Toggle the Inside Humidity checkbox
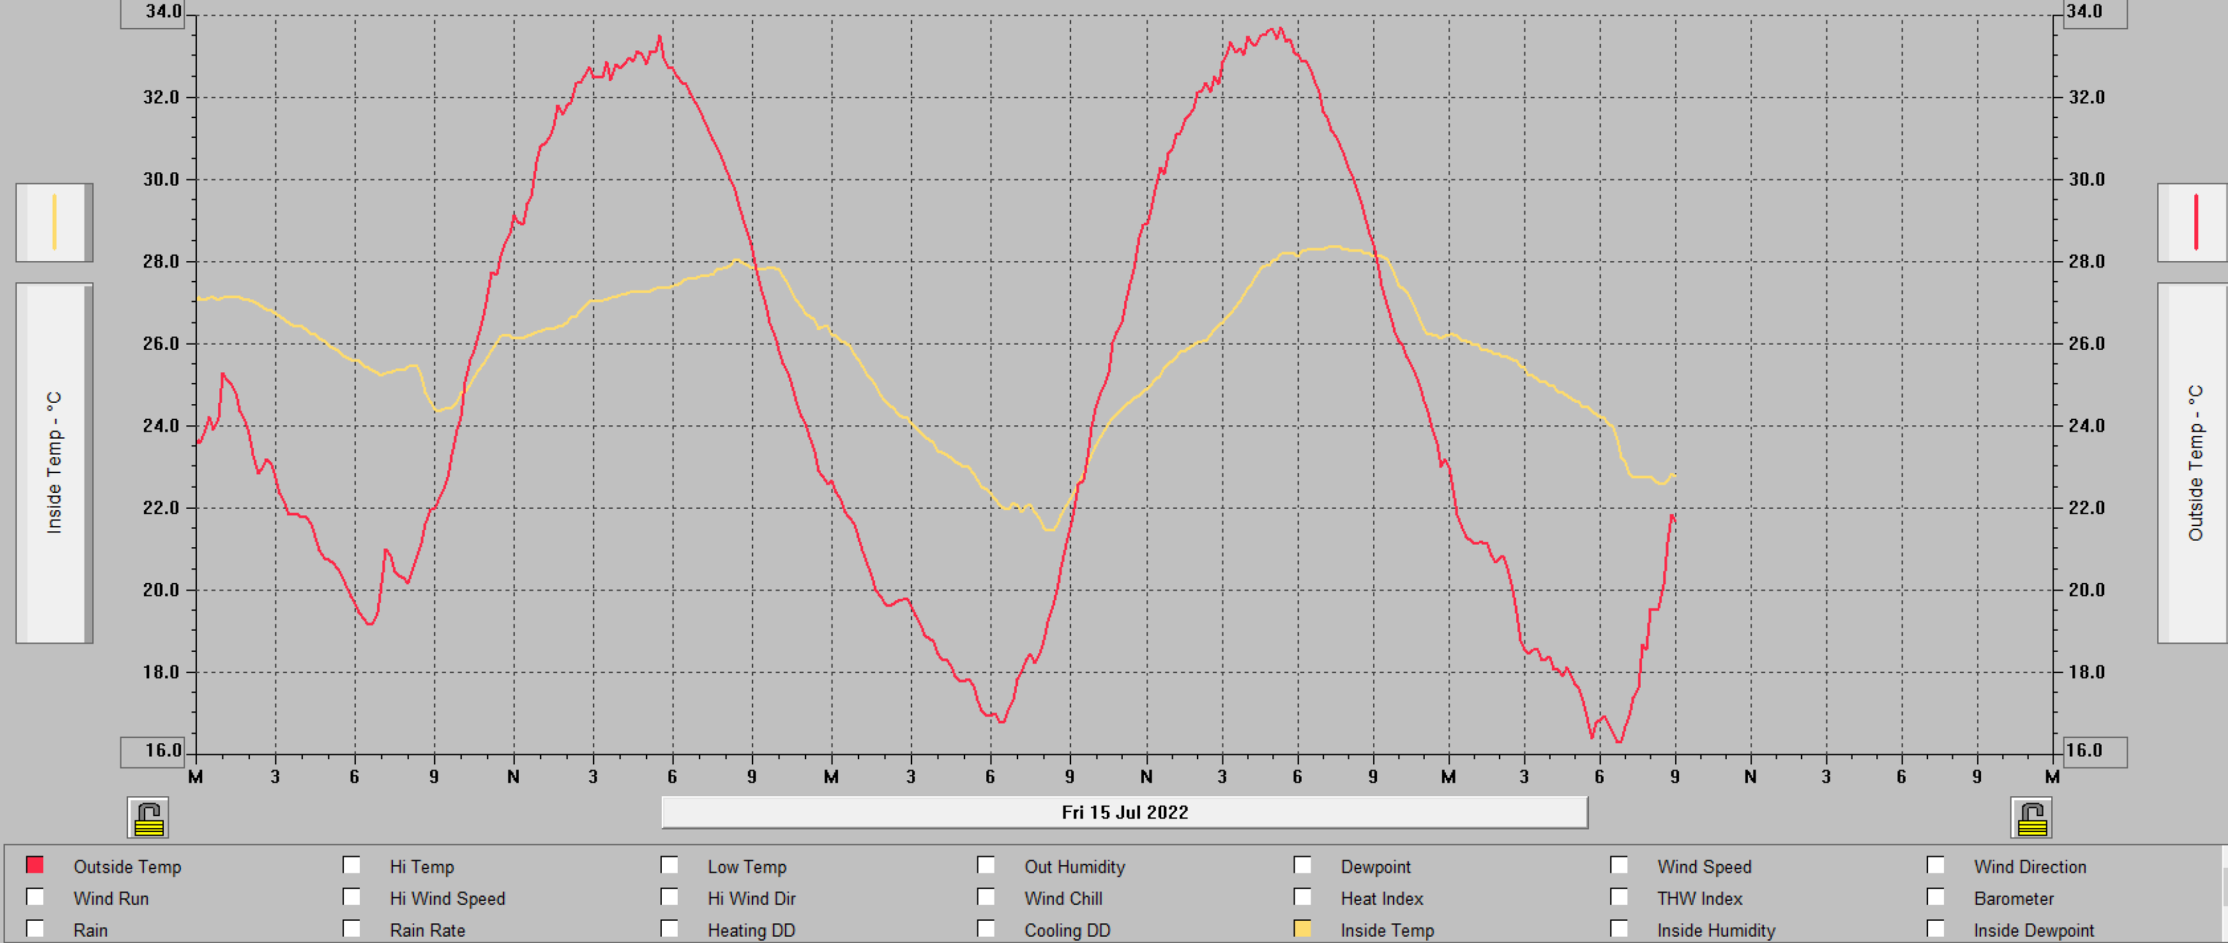2228x943 pixels. pyautogui.click(x=1619, y=928)
